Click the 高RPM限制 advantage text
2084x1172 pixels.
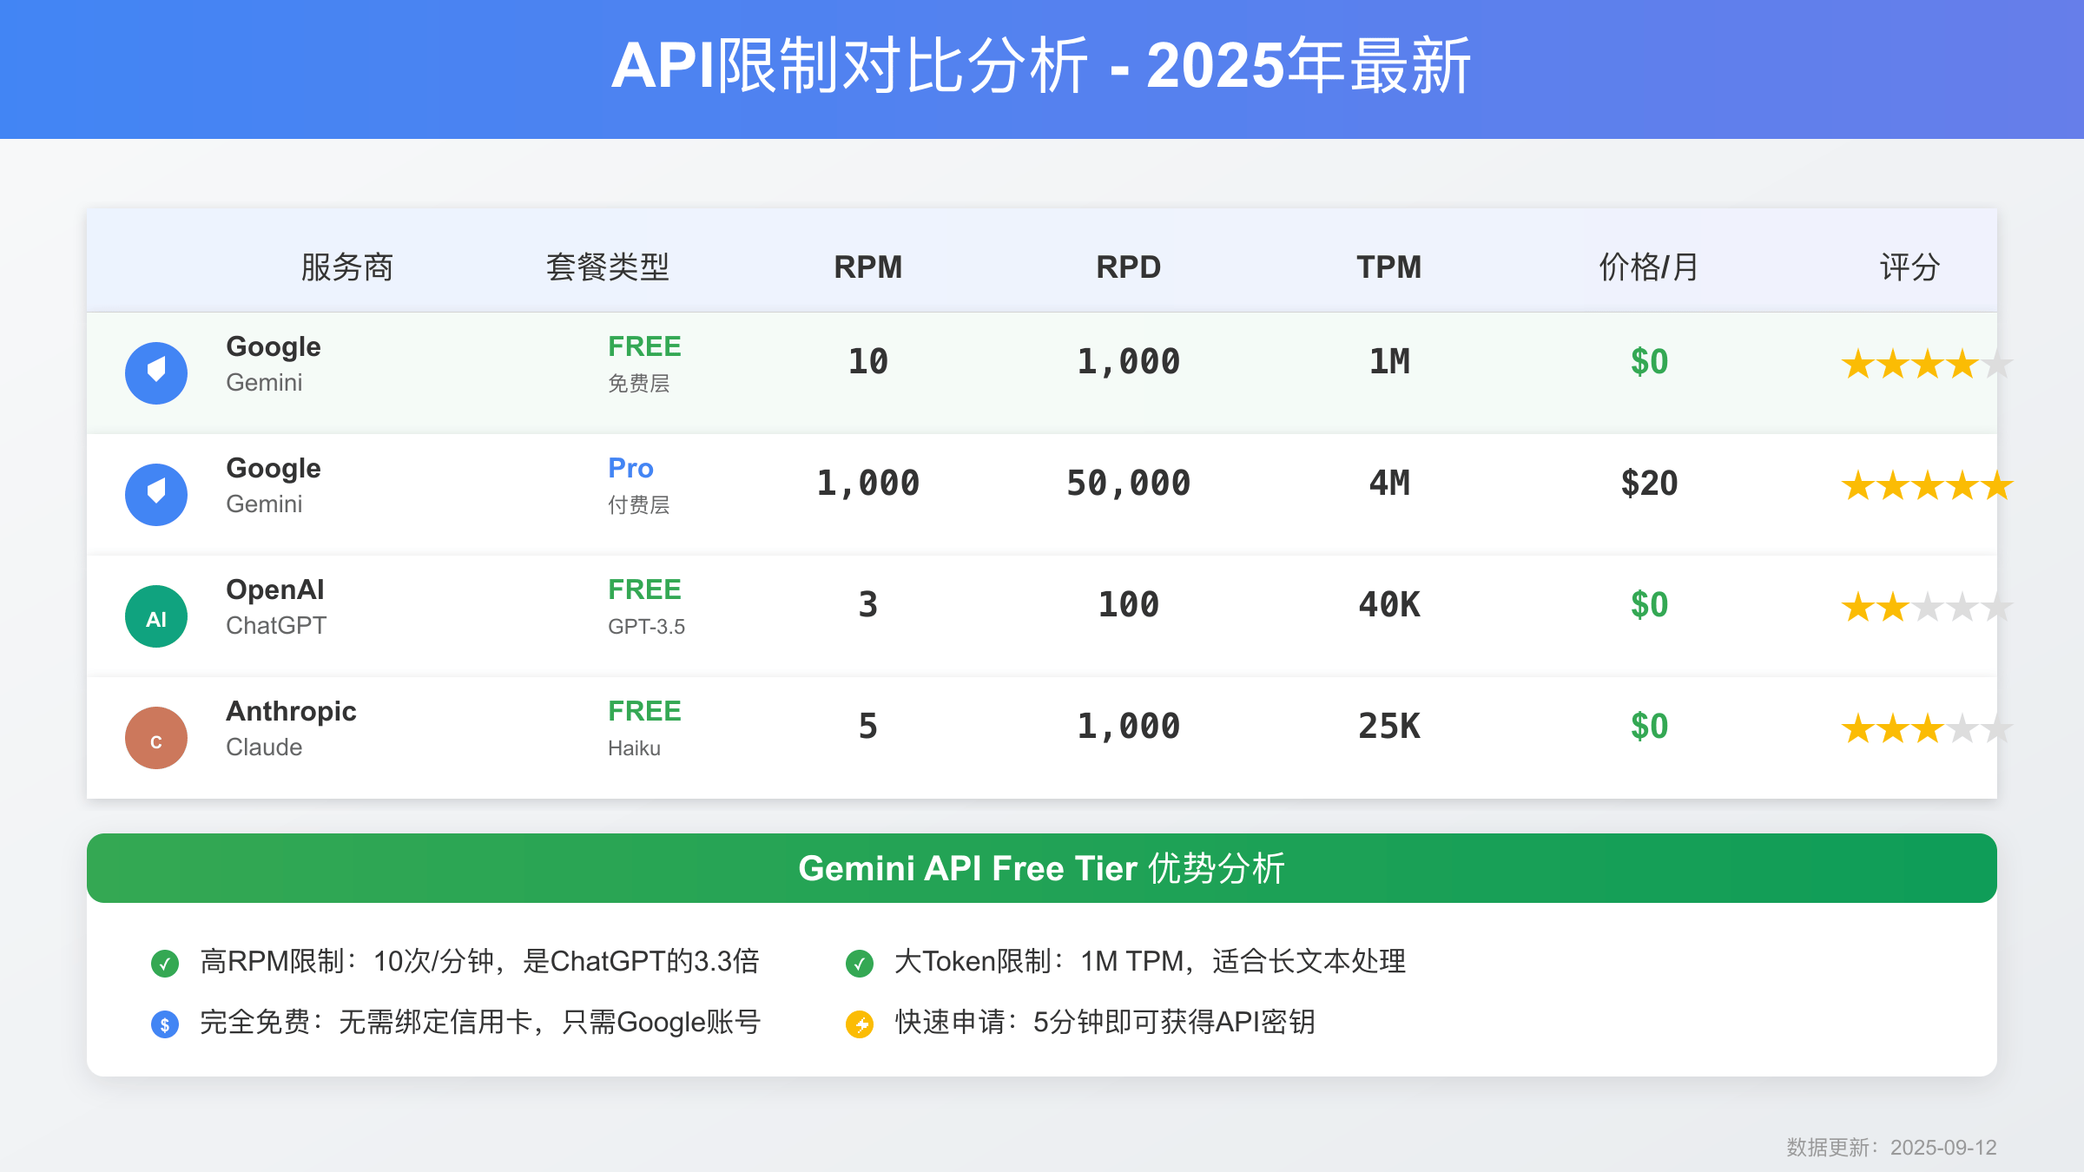(x=480, y=962)
